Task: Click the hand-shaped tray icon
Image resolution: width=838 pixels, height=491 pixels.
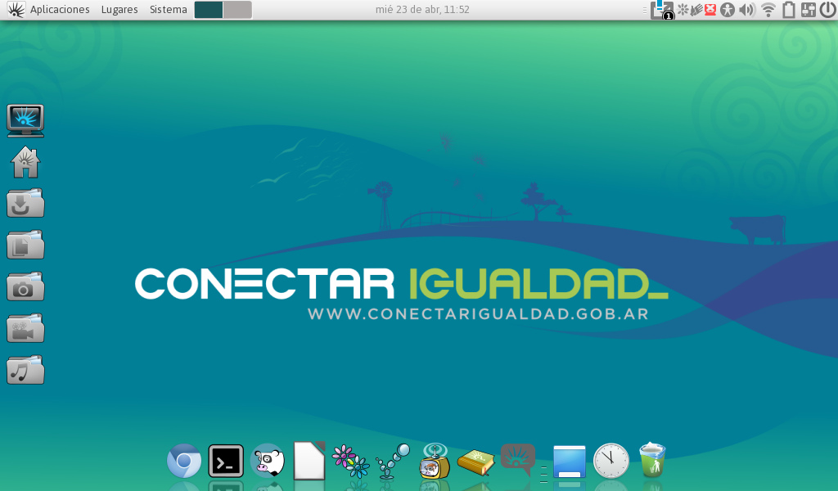Action: click(696, 10)
